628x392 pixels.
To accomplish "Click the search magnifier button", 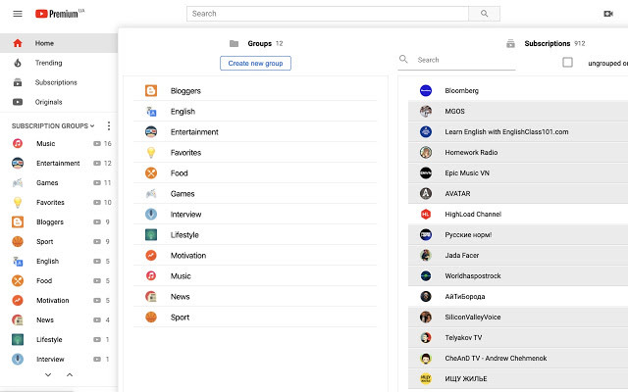I will (484, 14).
